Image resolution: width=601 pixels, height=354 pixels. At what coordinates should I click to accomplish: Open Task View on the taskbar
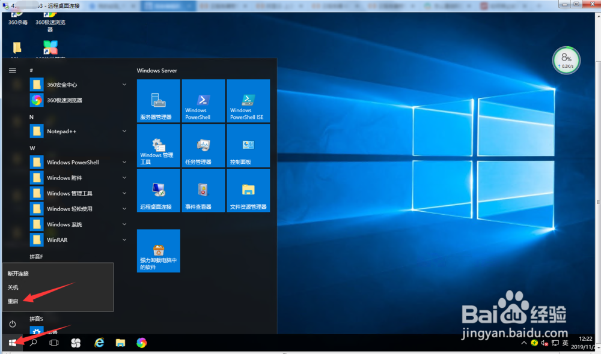coord(54,343)
